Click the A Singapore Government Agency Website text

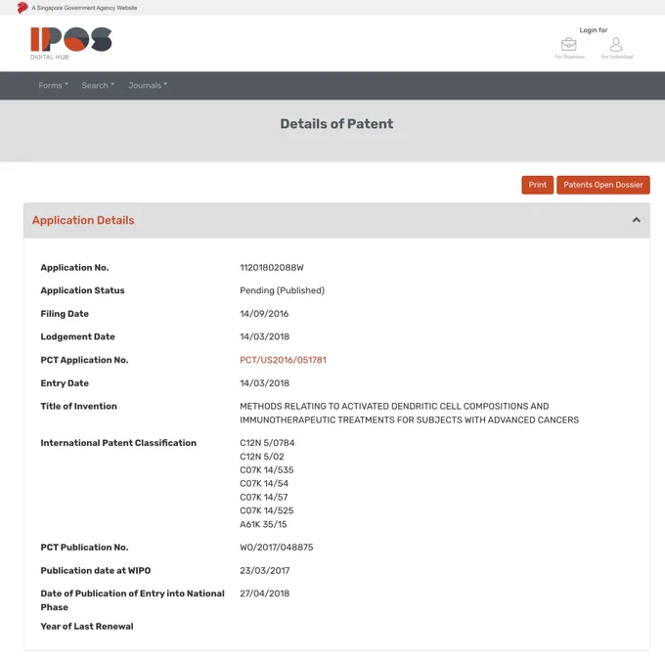click(84, 8)
